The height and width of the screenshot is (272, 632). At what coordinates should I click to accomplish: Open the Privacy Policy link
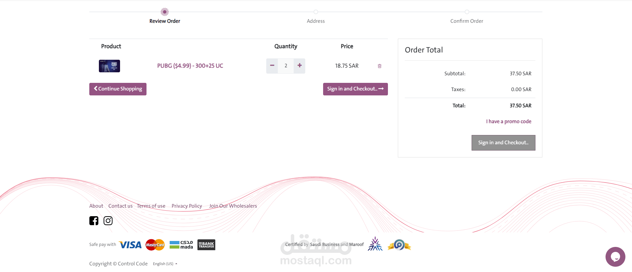pyautogui.click(x=187, y=206)
